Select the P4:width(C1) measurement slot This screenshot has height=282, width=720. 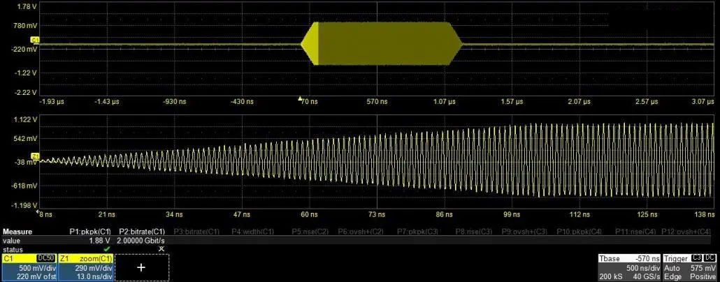(252, 232)
